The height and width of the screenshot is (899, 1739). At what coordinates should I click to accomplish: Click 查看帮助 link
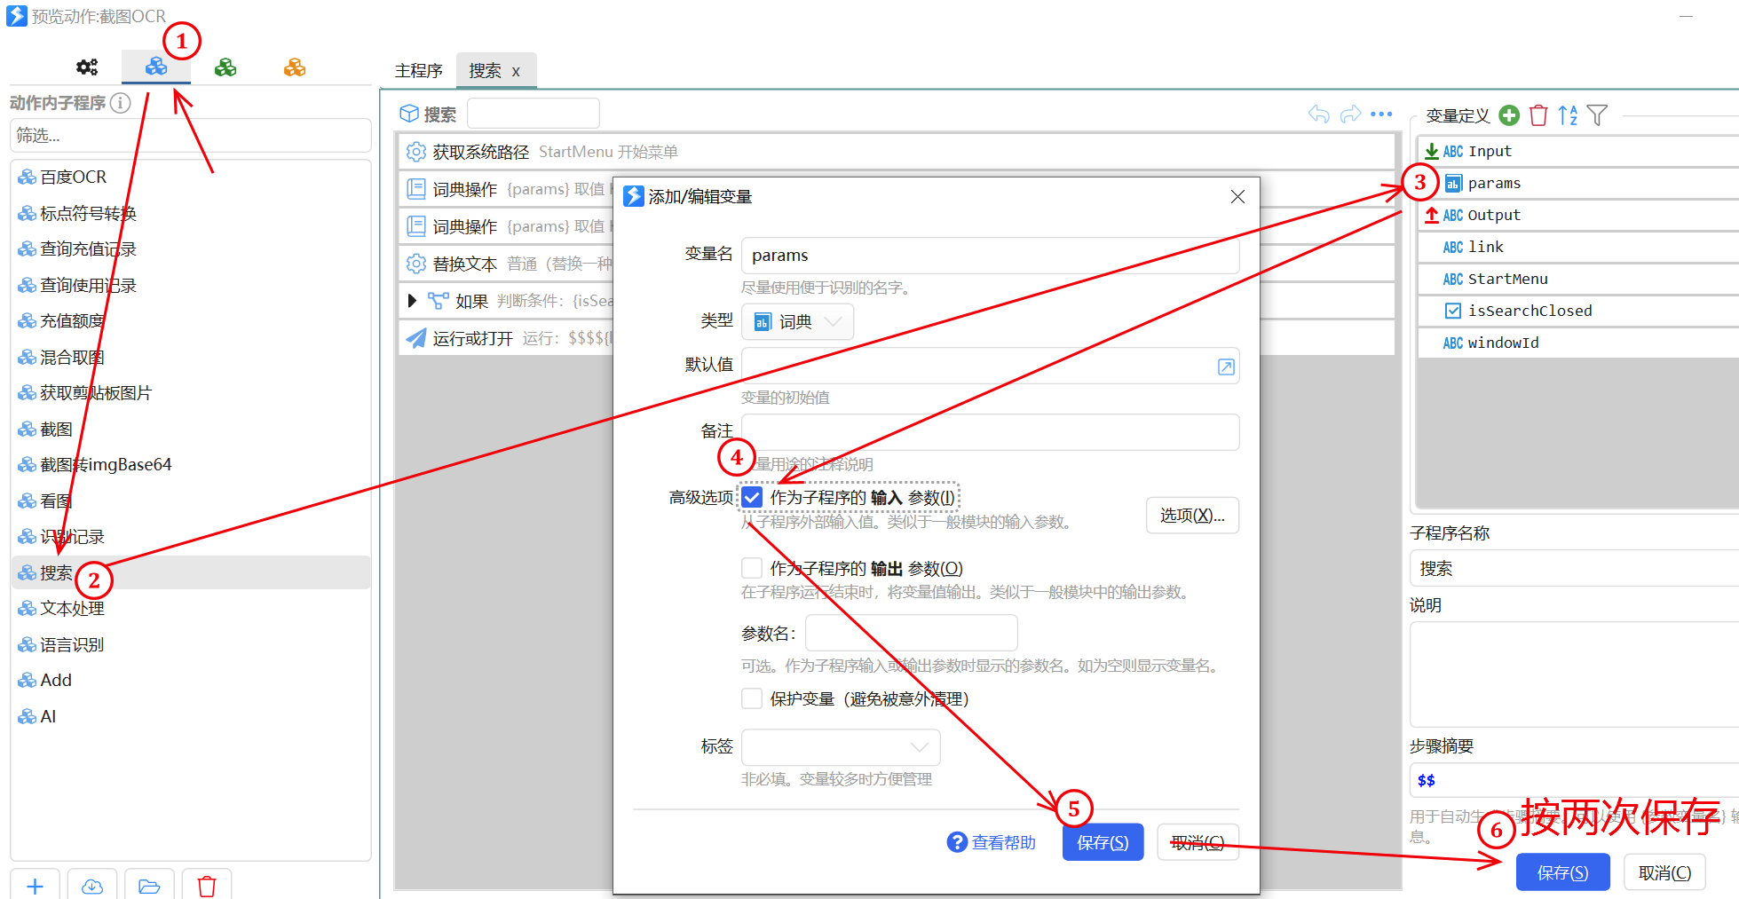click(x=1004, y=842)
